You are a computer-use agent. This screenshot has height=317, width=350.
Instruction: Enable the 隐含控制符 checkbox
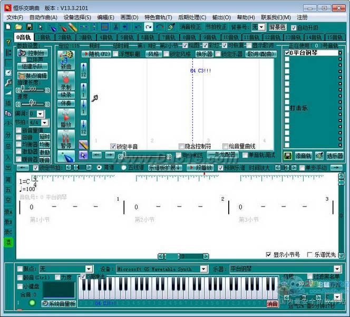pyautogui.click(x=181, y=146)
